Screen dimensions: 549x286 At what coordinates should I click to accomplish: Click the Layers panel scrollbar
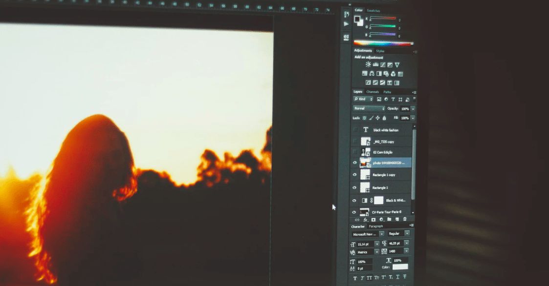[x=414, y=164]
